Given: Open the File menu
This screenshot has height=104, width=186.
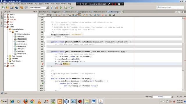Looking at the screenshot, I should tap(2, 4).
